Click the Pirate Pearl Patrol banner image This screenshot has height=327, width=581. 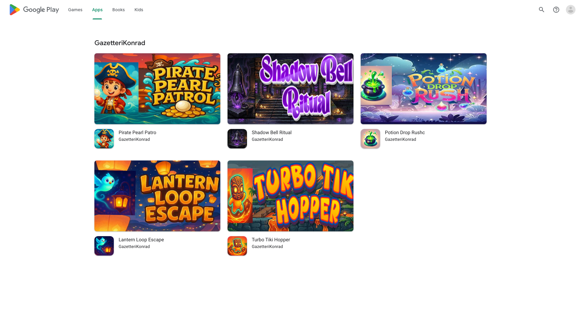coord(157,89)
